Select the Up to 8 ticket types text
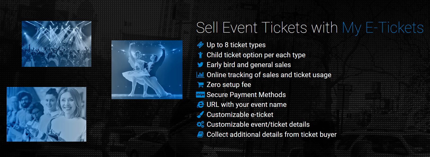The height and width of the screenshot is (157, 430). tap(236, 45)
